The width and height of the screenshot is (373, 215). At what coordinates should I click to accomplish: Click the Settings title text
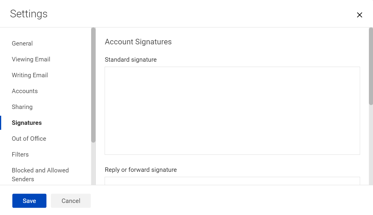coord(29,14)
